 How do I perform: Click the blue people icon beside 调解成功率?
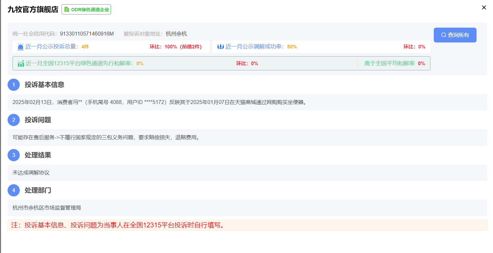click(x=220, y=46)
